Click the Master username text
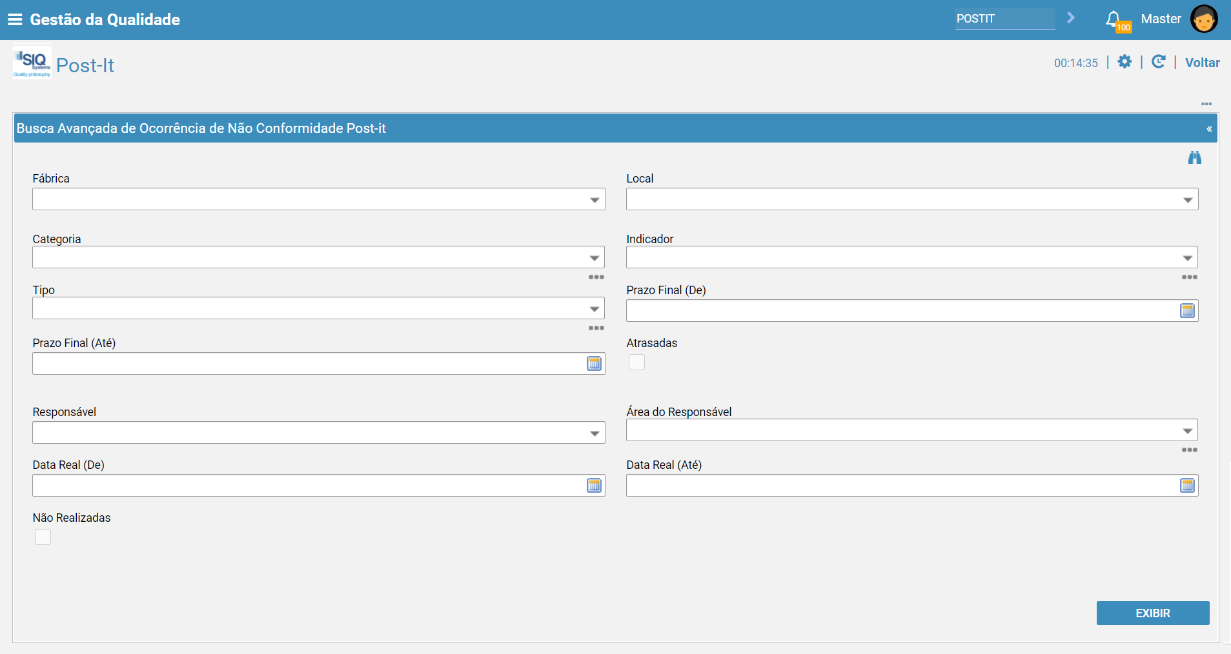 pyautogui.click(x=1161, y=19)
